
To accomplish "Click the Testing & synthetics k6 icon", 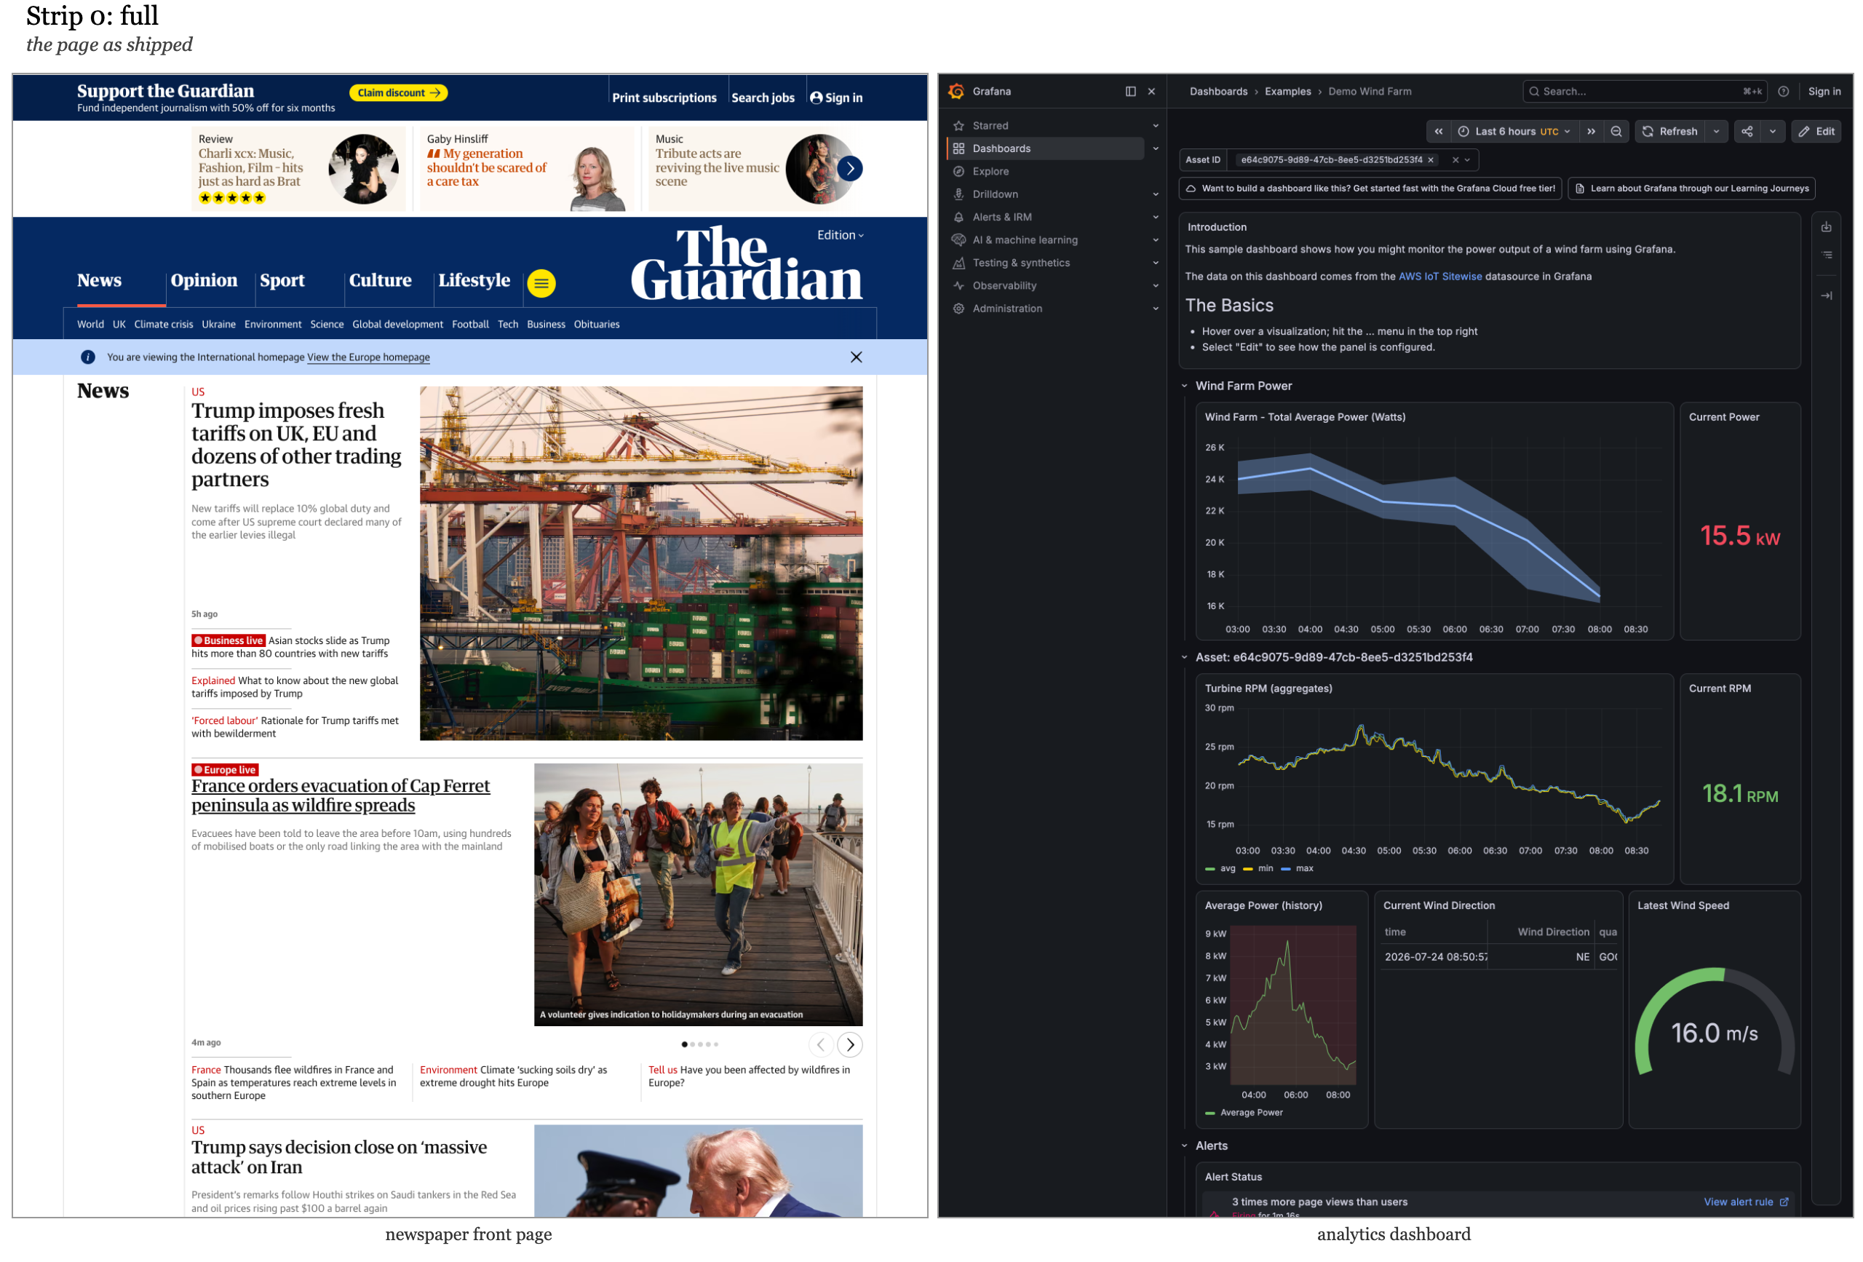I will pos(958,263).
